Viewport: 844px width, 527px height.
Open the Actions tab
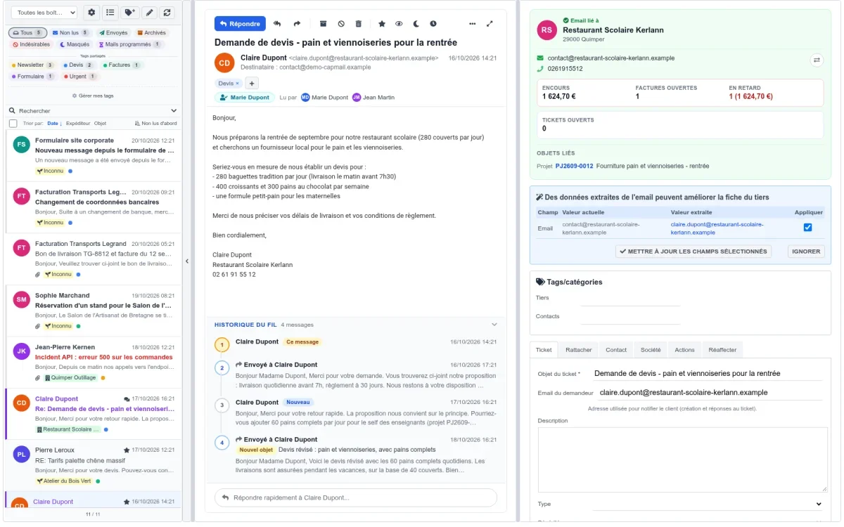click(684, 349)
